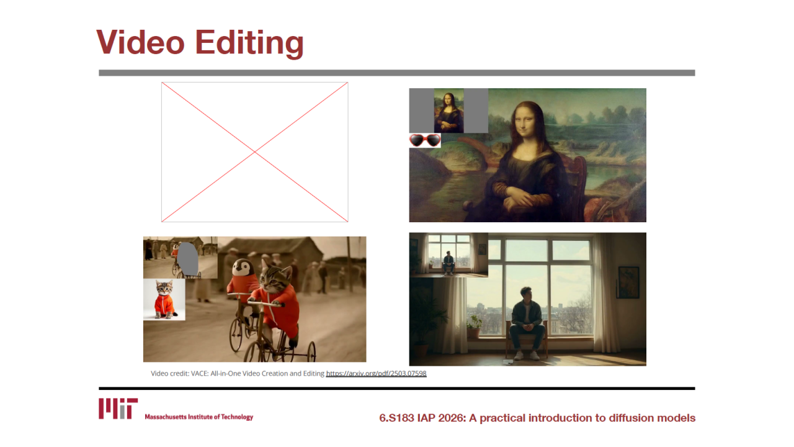Select the small window-room source inset
The image size is (794, 447).
click(448, 255)
